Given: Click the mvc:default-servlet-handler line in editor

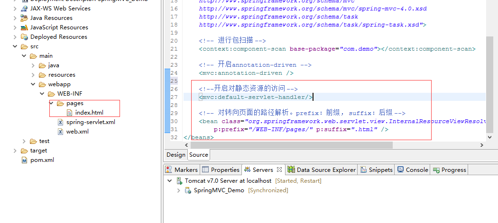Looking at the screenshot, I should click(x=256, y=97).
